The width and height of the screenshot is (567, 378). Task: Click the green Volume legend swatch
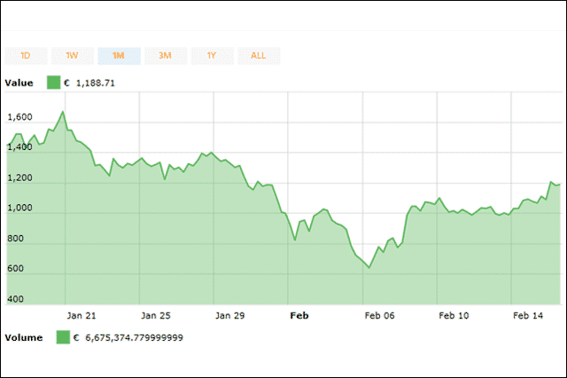point(63,337)
